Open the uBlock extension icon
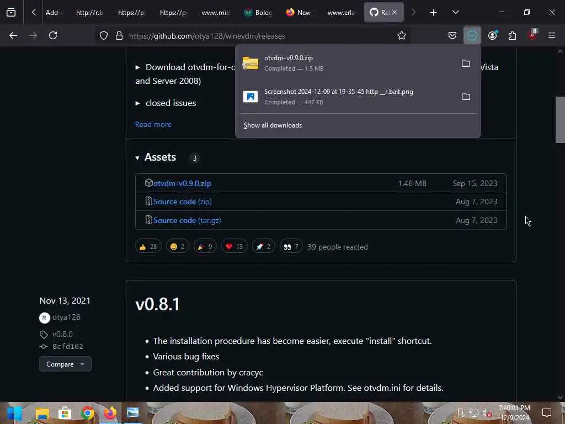Image resolution: width=565 pixels, height=424 pixels. click(x=532, y=35)
